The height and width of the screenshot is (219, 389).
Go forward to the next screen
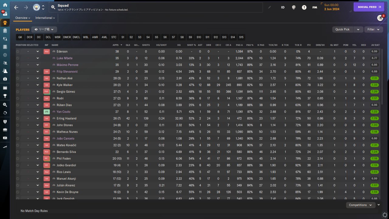[26, 7]
